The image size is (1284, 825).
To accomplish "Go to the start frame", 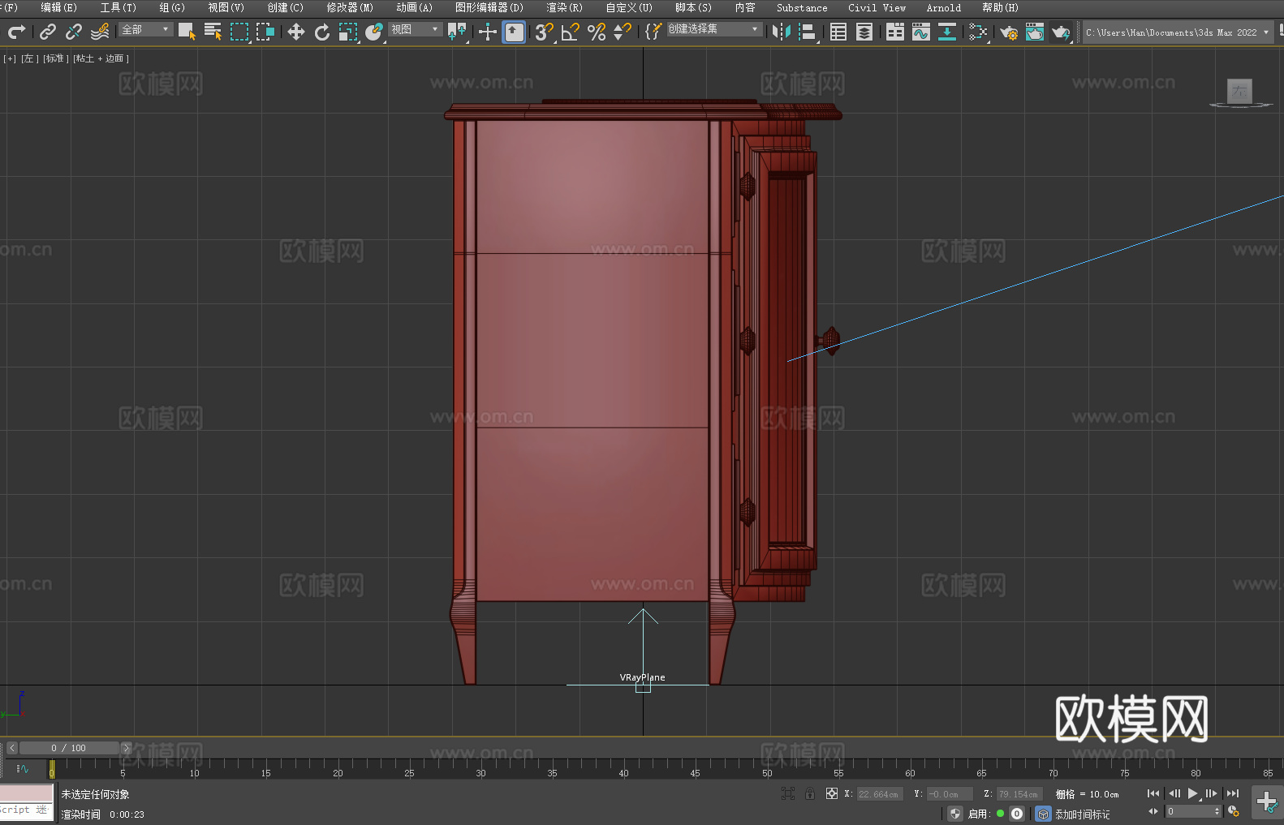I will click(1153, 793).
